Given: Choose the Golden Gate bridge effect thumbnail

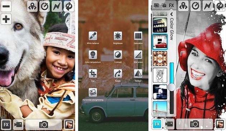Looking at the screenshot, I should click(x=160, y=108).
